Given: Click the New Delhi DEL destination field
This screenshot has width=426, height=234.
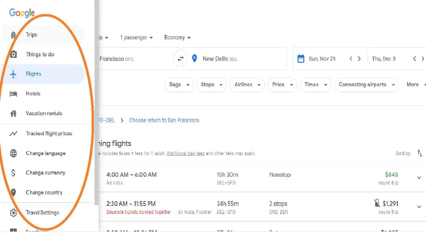Looking at the screenshot, I should point(234,58).
